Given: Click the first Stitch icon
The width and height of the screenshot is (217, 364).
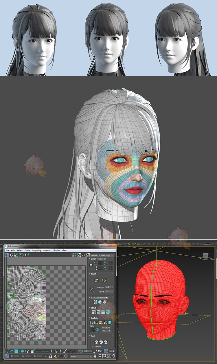Looking at the screenshot, I should point(94,312).
